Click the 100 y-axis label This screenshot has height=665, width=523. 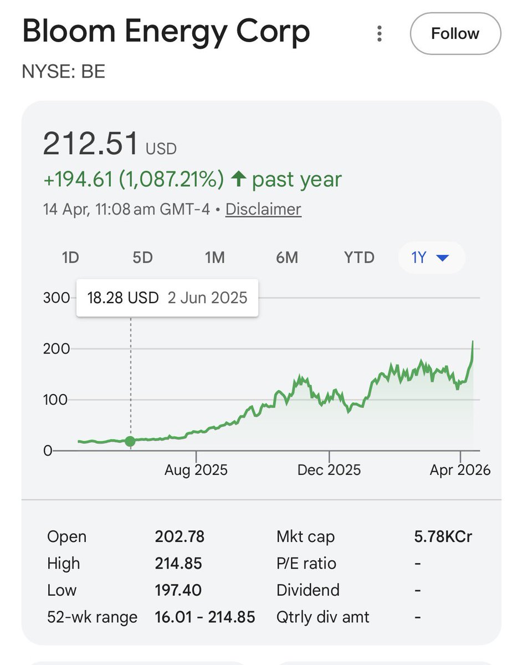click(x=56, y=400)
